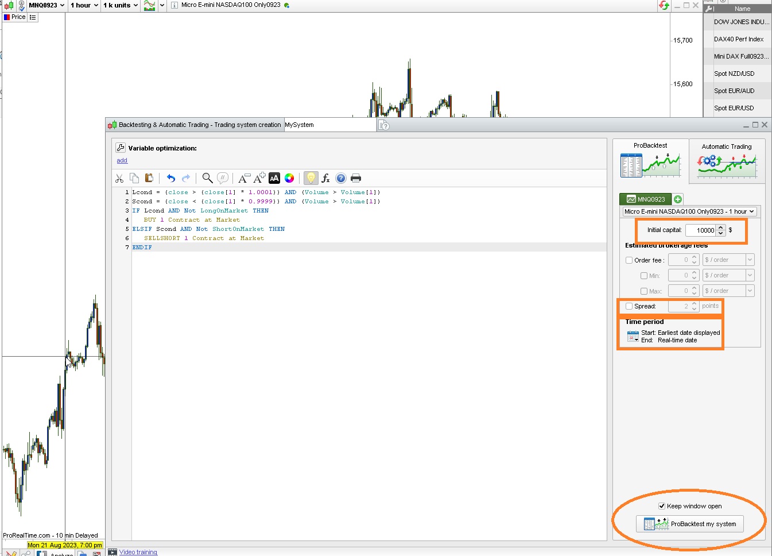Switch to the ProBacktest tab

coord(650,161)
